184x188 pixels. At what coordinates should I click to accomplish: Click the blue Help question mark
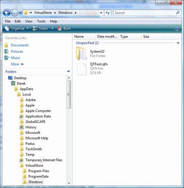177,29
